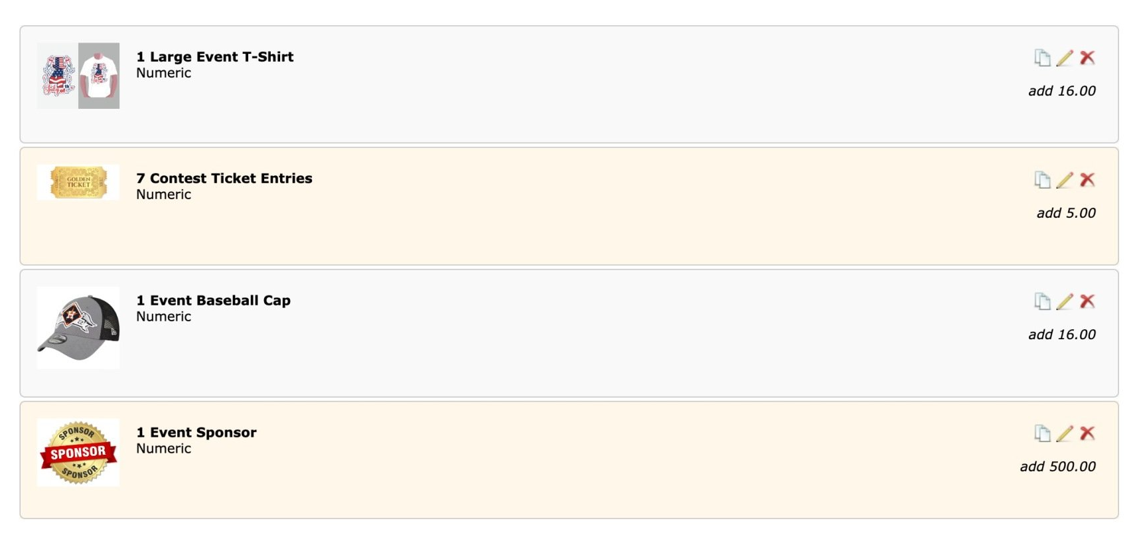This screenshot has height=547, width=1139.
Task: Delete the Event Baseball Cap item
Action: [1087, 301]
